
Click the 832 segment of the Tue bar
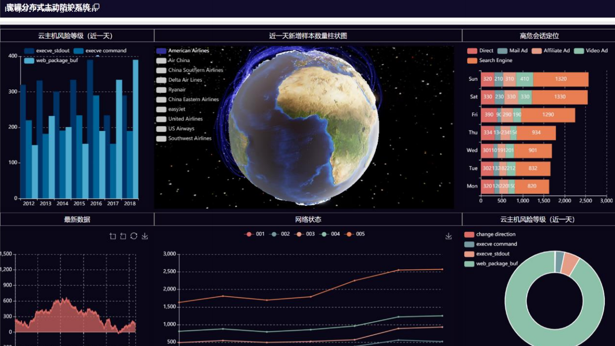click(533, 168)
